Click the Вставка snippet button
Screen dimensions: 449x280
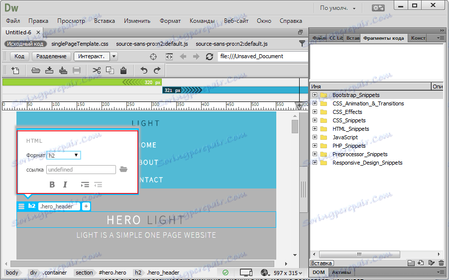pos(321,263)
